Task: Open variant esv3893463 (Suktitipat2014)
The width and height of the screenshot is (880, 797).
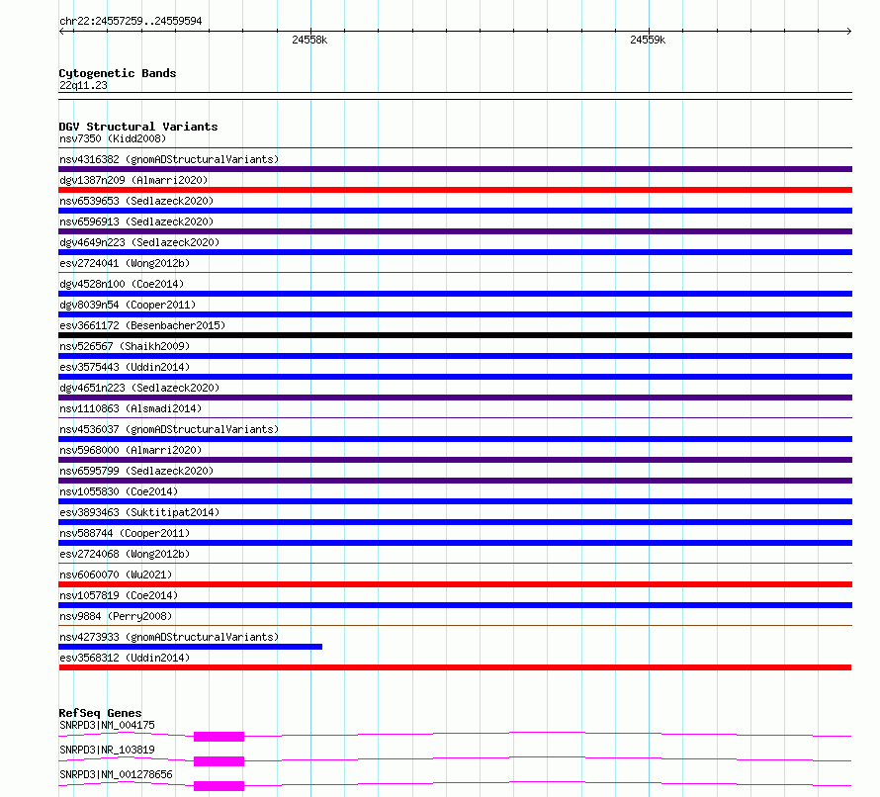Action: 139,512
